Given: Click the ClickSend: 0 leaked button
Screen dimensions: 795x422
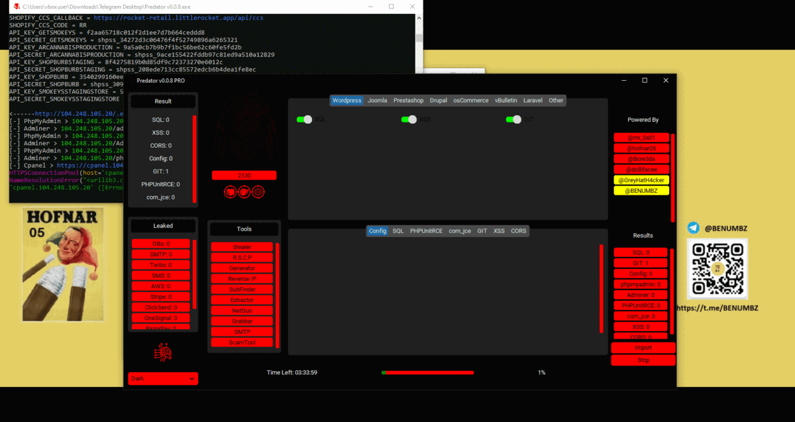Looking at the screenshot, I should [161, 307].
